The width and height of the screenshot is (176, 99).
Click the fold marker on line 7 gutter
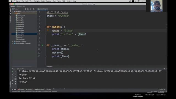click(46, 34)
